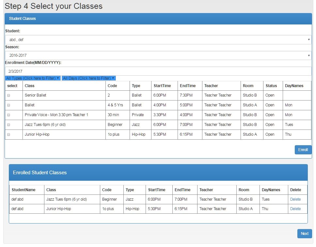Click the Next button

(x=305, y=234)
